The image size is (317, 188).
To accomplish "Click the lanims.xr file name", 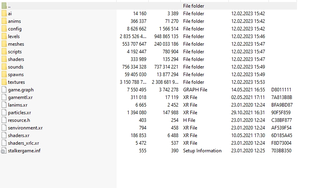I will coord(18,105).
